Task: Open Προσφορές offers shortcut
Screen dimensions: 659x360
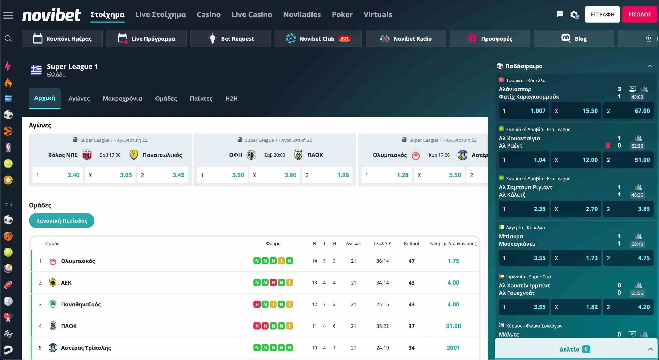Action: [x=490, y=39]
